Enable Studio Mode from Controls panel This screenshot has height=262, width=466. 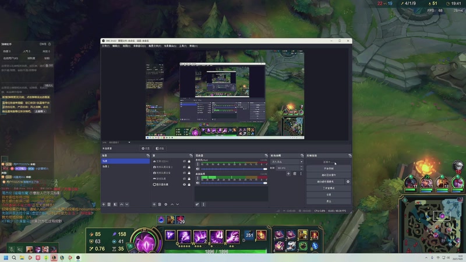click(x=329, y=188)
